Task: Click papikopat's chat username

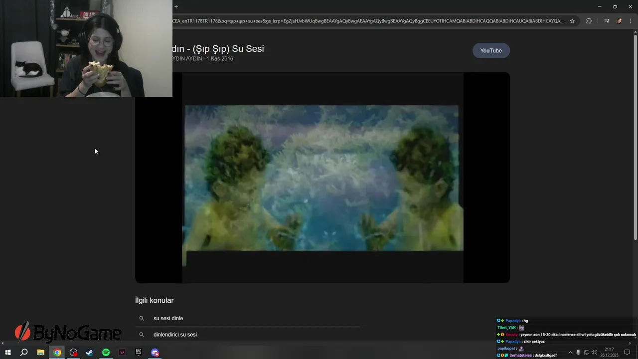Action: (506, 349)
